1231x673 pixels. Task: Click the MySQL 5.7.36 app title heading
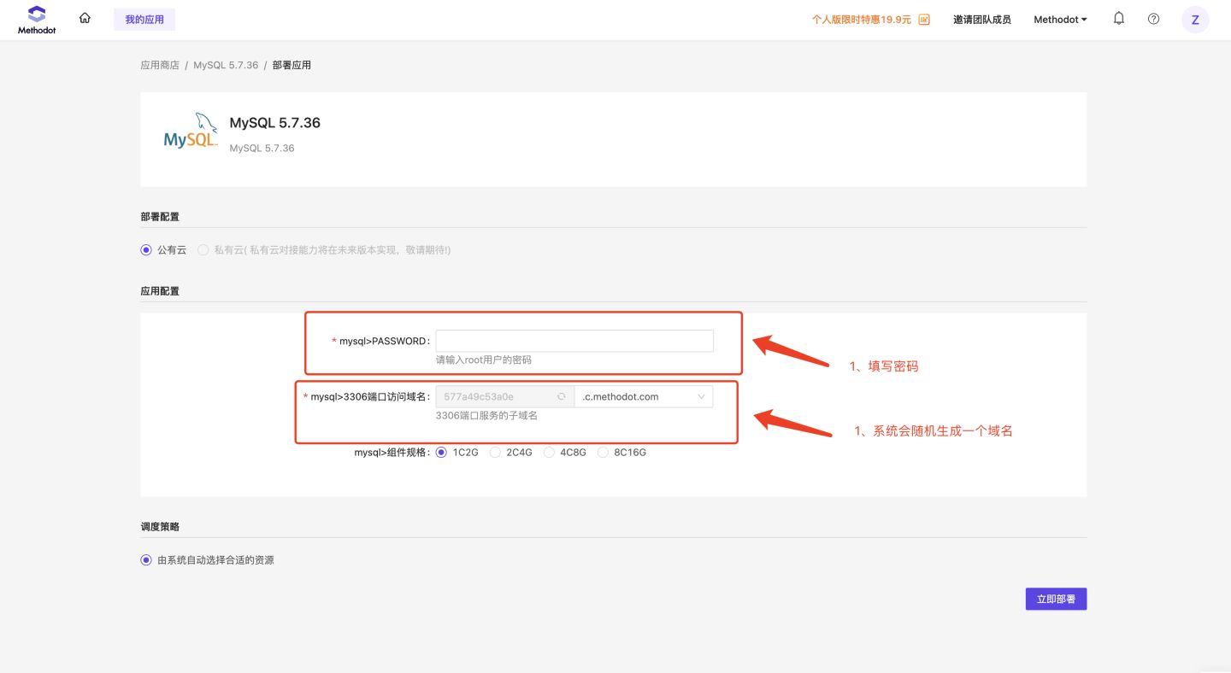tap(275, 123)
